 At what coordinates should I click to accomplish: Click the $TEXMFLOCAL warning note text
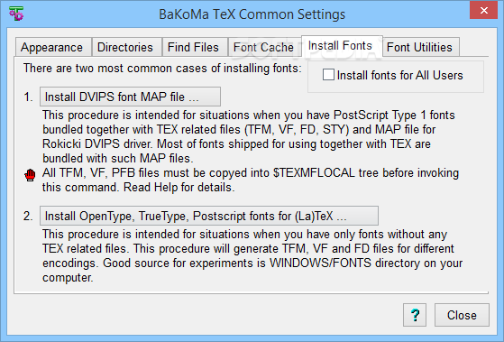251,180
